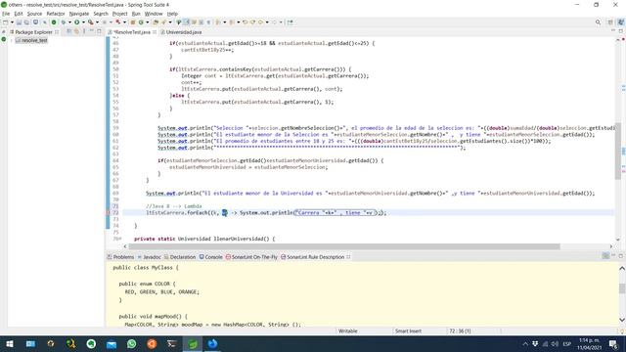Click the editor vertical scrollbar thumb
The image size is (626, 352).
click(x=617, y=152)
